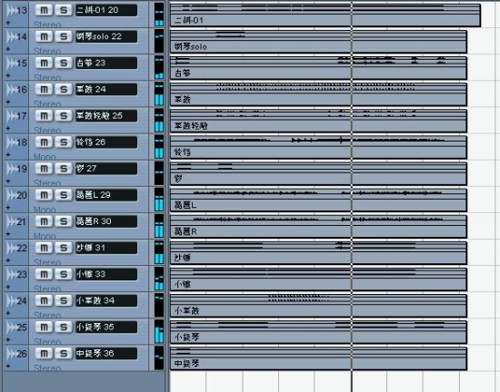Select the audio clip on track 24

318,306
